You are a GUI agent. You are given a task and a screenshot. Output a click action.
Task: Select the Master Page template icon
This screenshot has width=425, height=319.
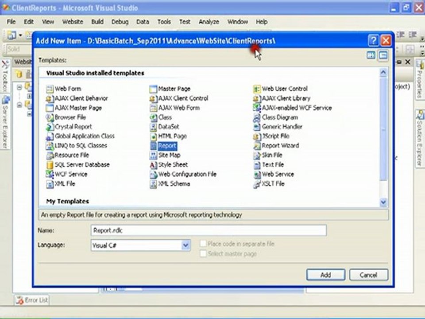[153, 89]
